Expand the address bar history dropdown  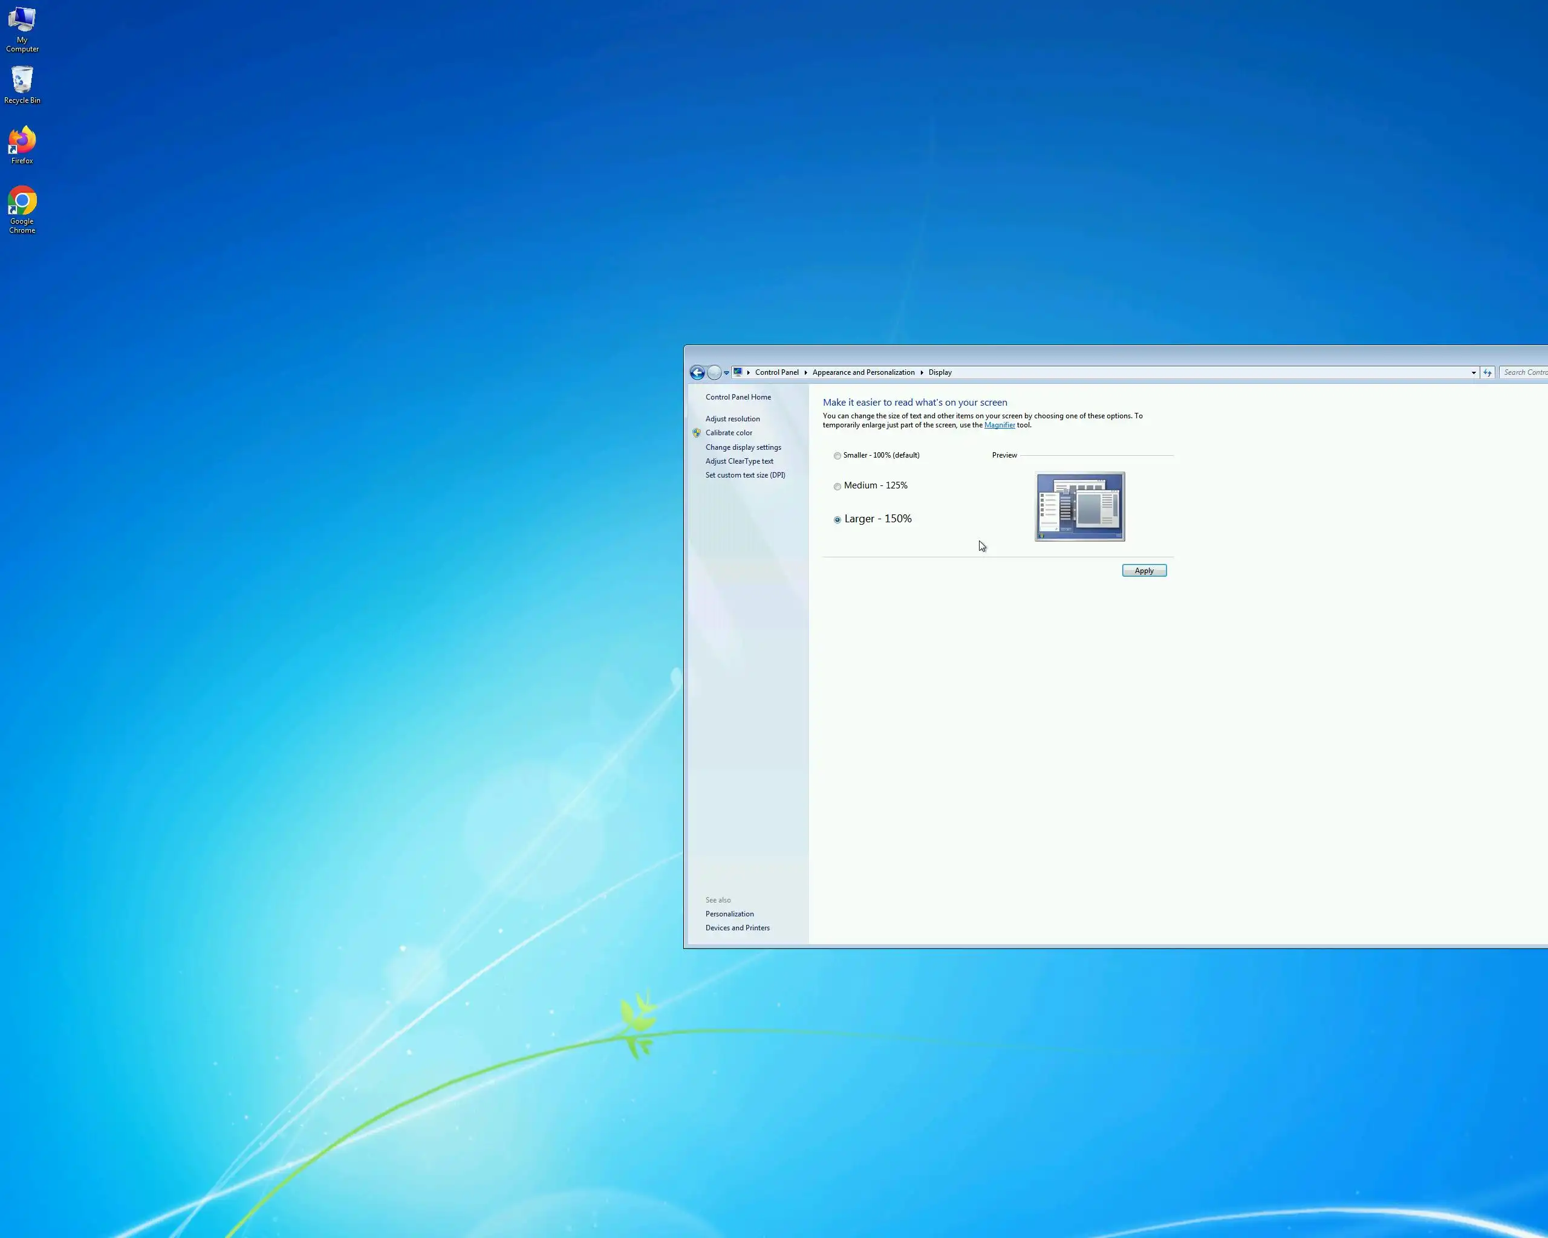click(1474, 372)
